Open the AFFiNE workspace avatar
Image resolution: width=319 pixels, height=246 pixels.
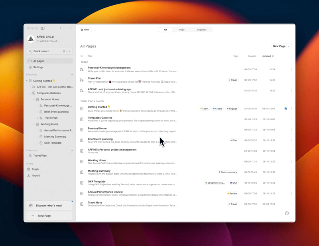pyautogui.click(x=31, y=39)
